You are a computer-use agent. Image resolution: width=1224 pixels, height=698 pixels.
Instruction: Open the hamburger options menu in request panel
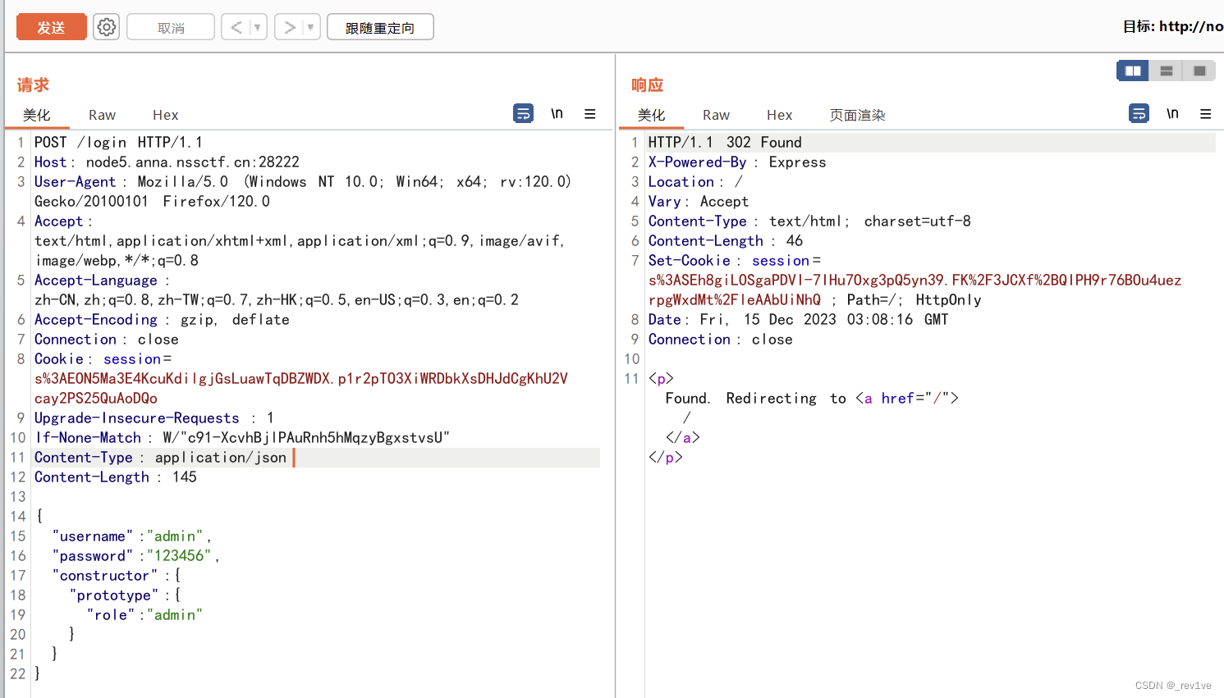589,114
